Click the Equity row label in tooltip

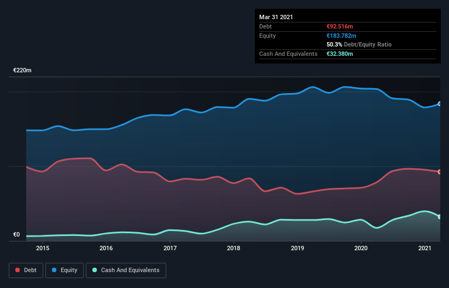click(267, 36)
